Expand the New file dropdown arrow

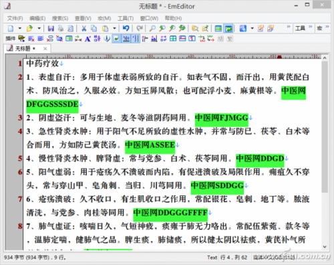coord(20,28)
